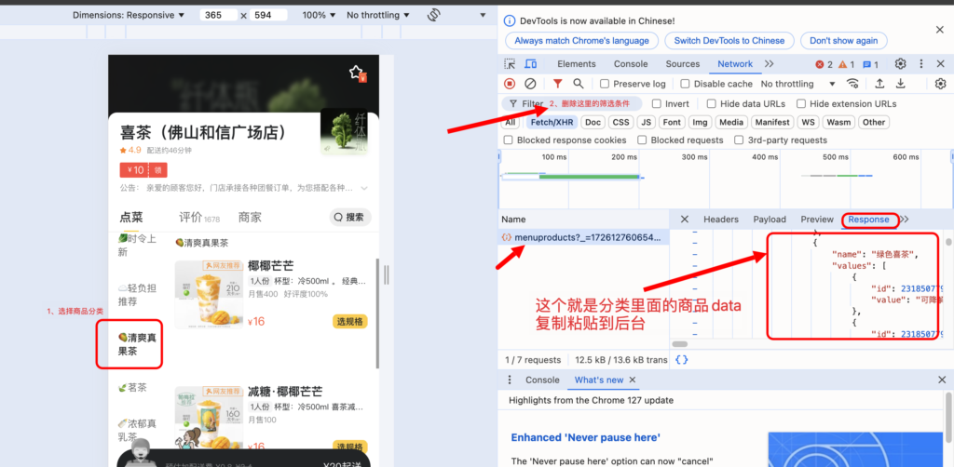Stop recording network log
954x467 pixels.
(x=510, y=84)
